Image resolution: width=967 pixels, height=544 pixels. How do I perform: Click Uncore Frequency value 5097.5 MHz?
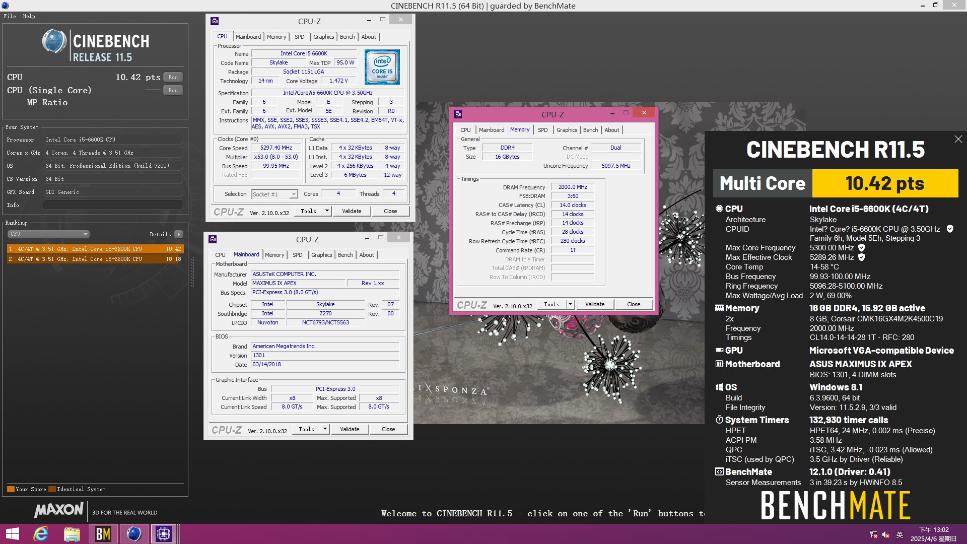616,166
